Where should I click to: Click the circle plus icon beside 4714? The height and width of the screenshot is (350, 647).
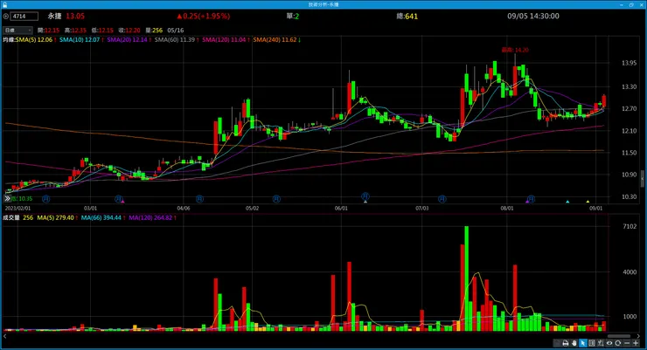[x=6, y=17]
